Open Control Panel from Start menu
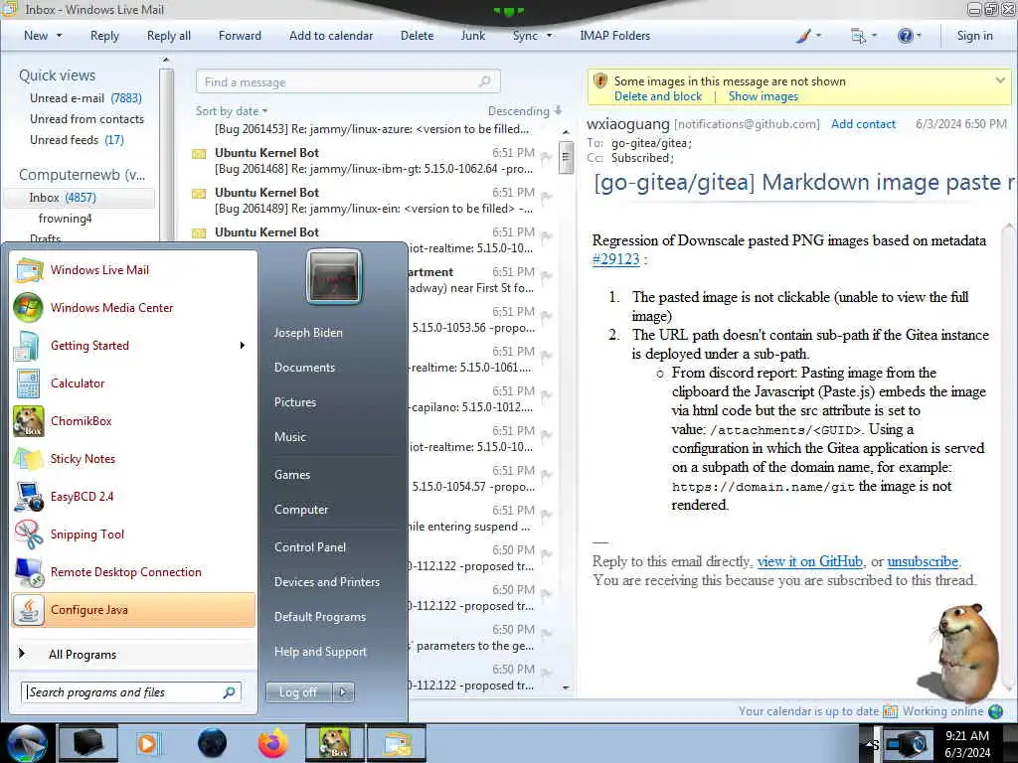 coord(310,547)
